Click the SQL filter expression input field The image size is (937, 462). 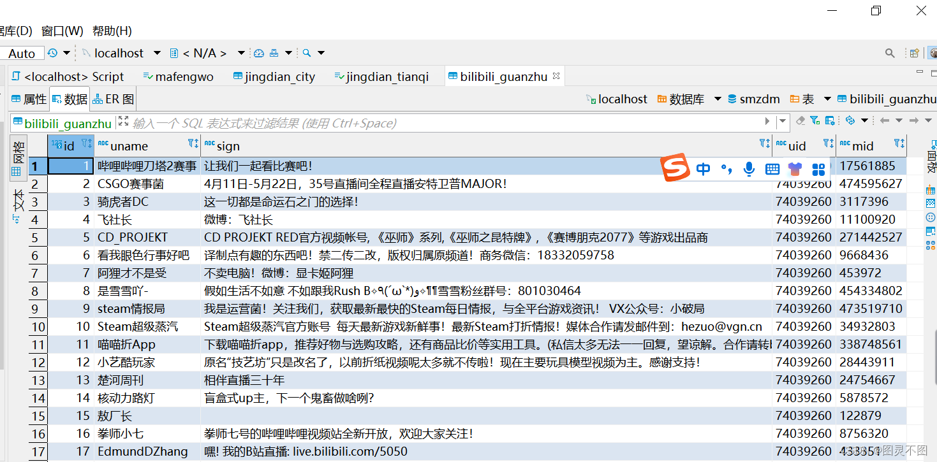pyautogui.click(x=446, y=123)
